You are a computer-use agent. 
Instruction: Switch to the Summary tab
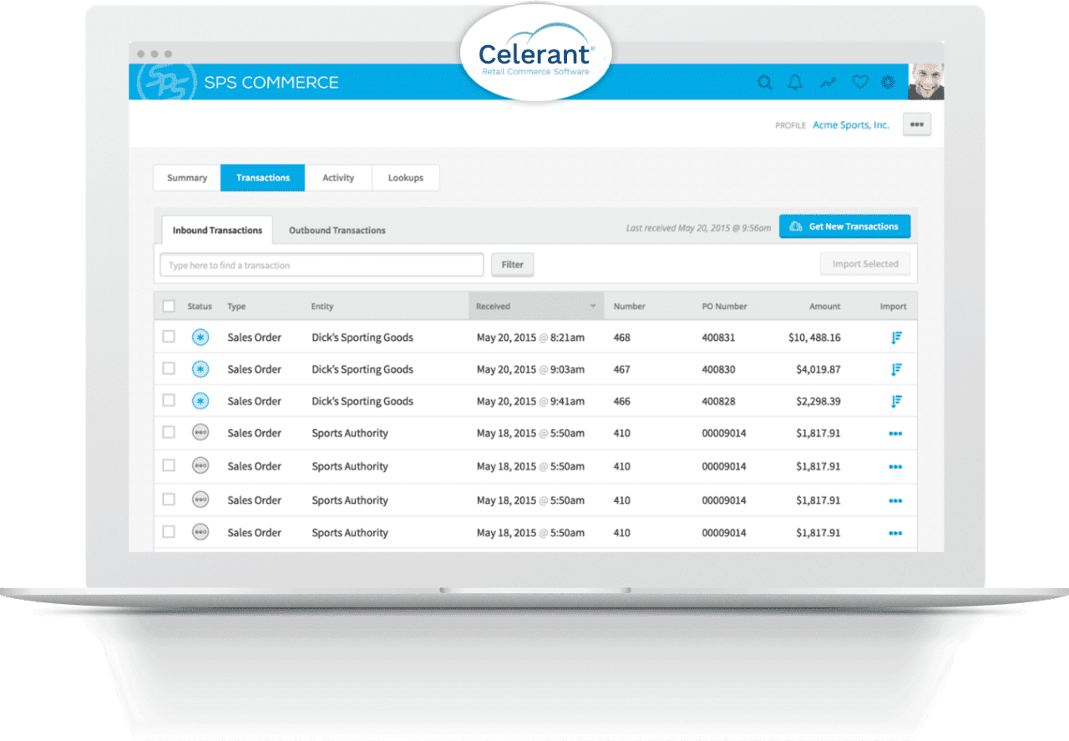coord(187,178)
